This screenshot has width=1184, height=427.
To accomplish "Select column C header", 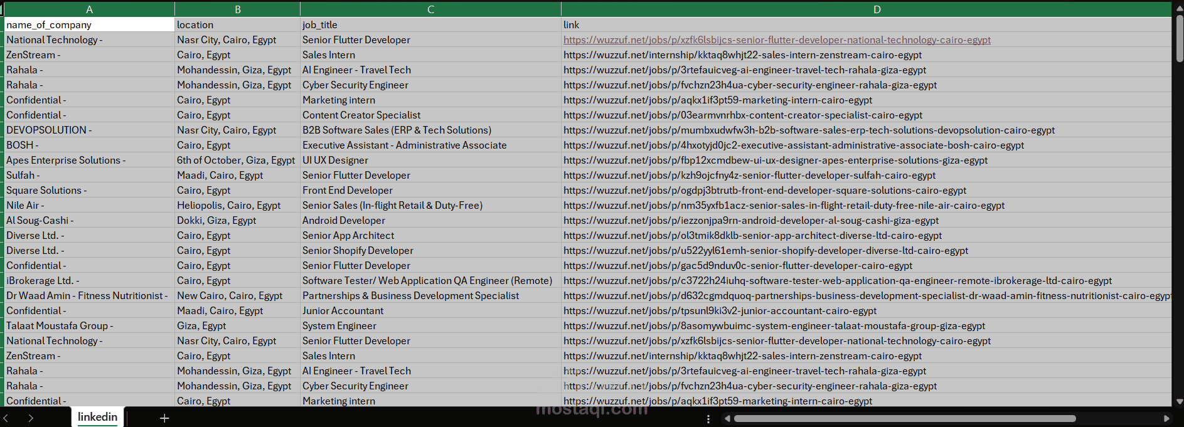I will coord(430,9).
